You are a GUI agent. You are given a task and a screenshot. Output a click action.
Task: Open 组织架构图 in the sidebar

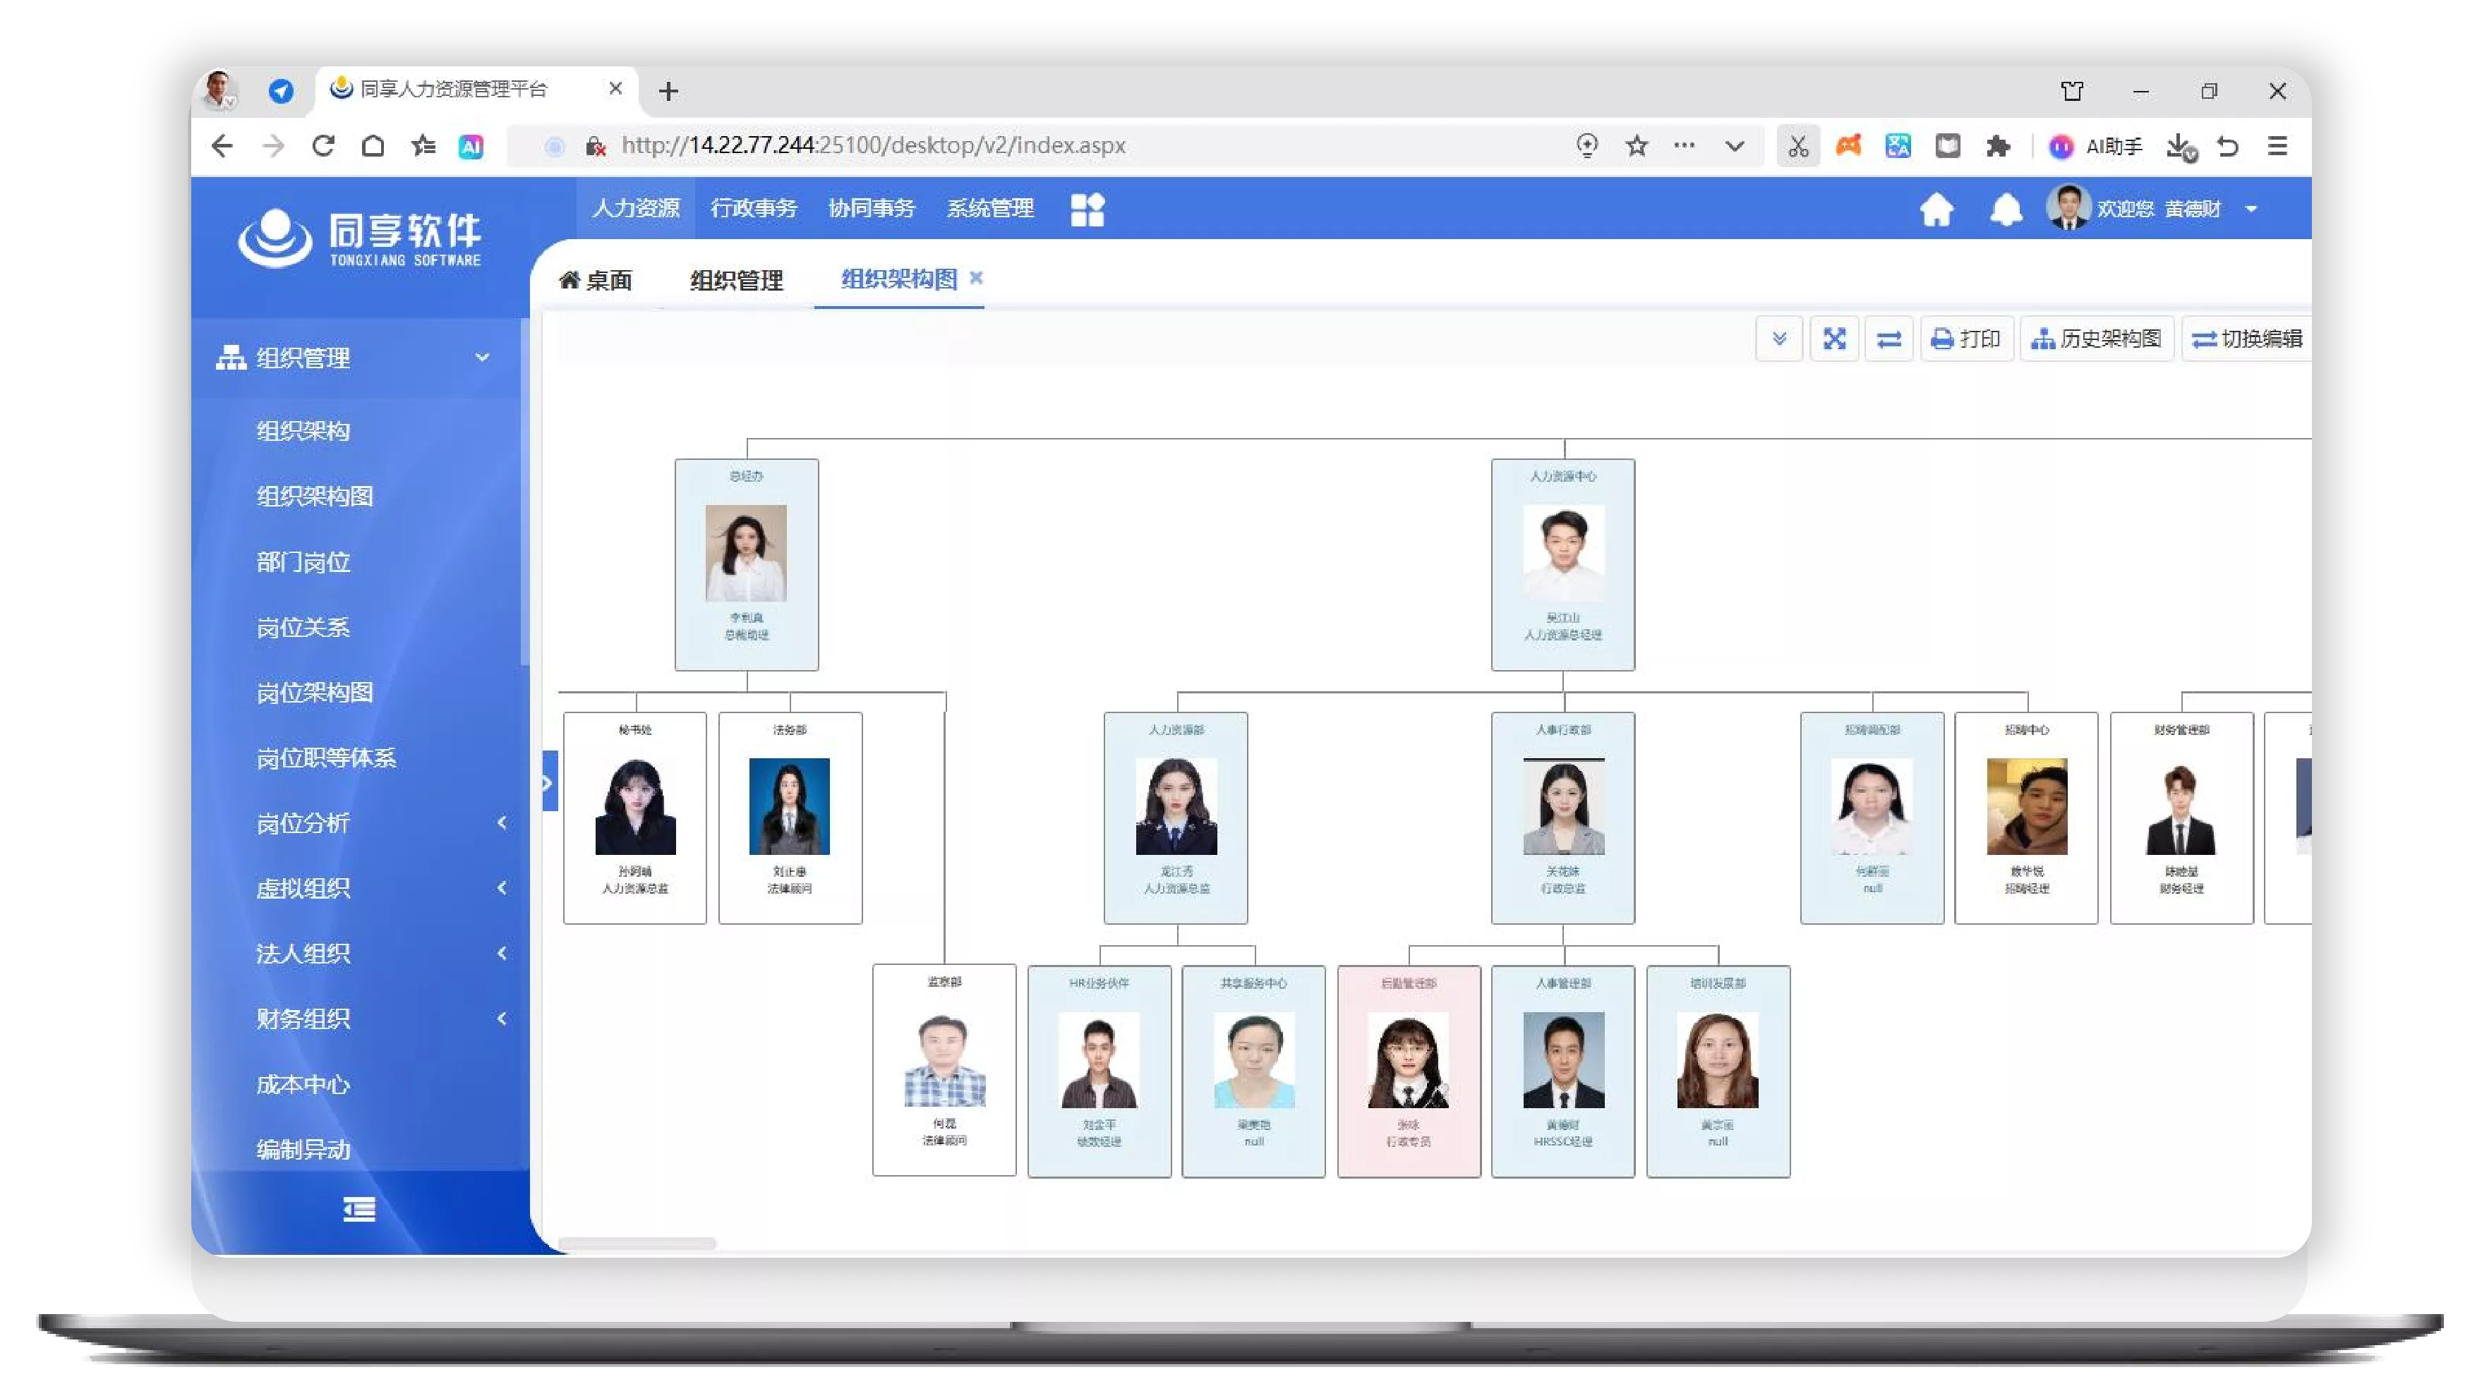point(315,495)
